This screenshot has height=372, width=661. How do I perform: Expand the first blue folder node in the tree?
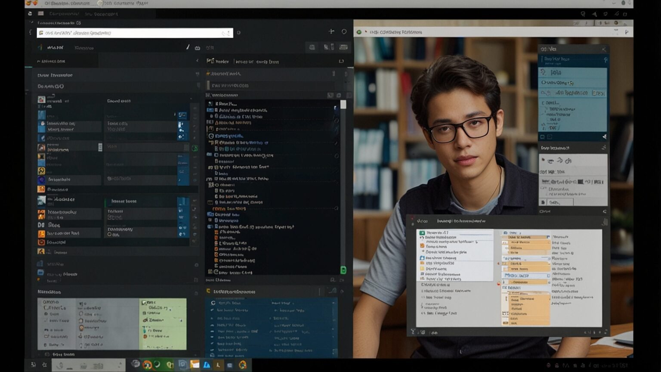[x=210, y=110]
